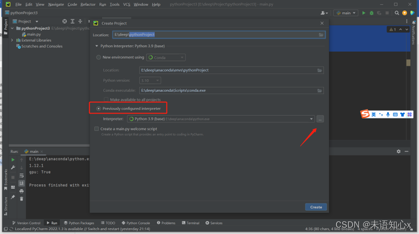This screenshot has height=234, width=419.
Task: Click the scroll-to-end icon in the Run panel
Action: pos(22,183)
